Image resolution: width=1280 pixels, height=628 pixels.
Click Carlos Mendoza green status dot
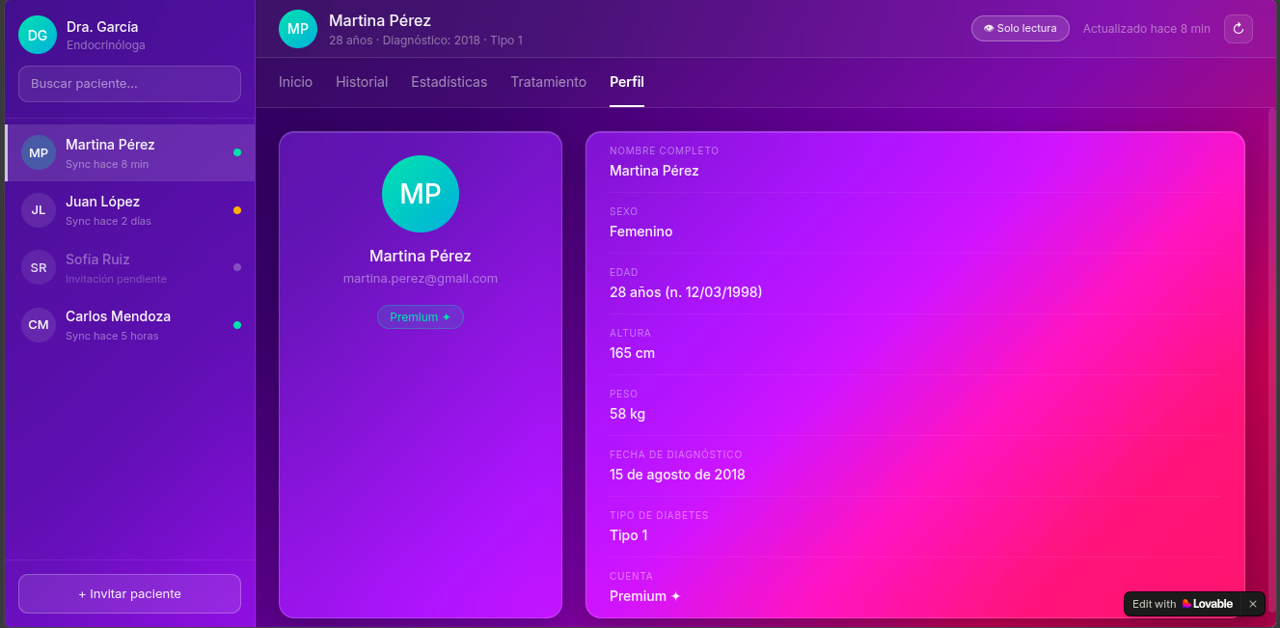click(237, 325)
